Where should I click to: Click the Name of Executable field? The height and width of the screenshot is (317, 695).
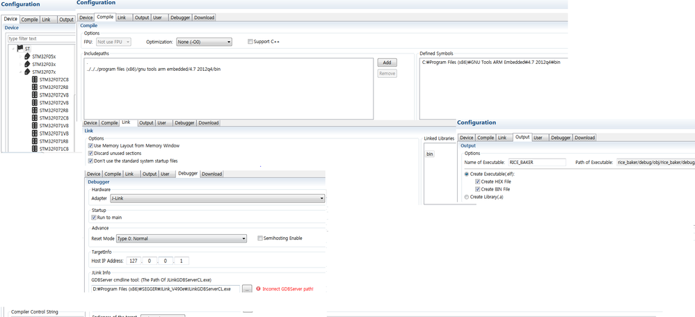537,163
